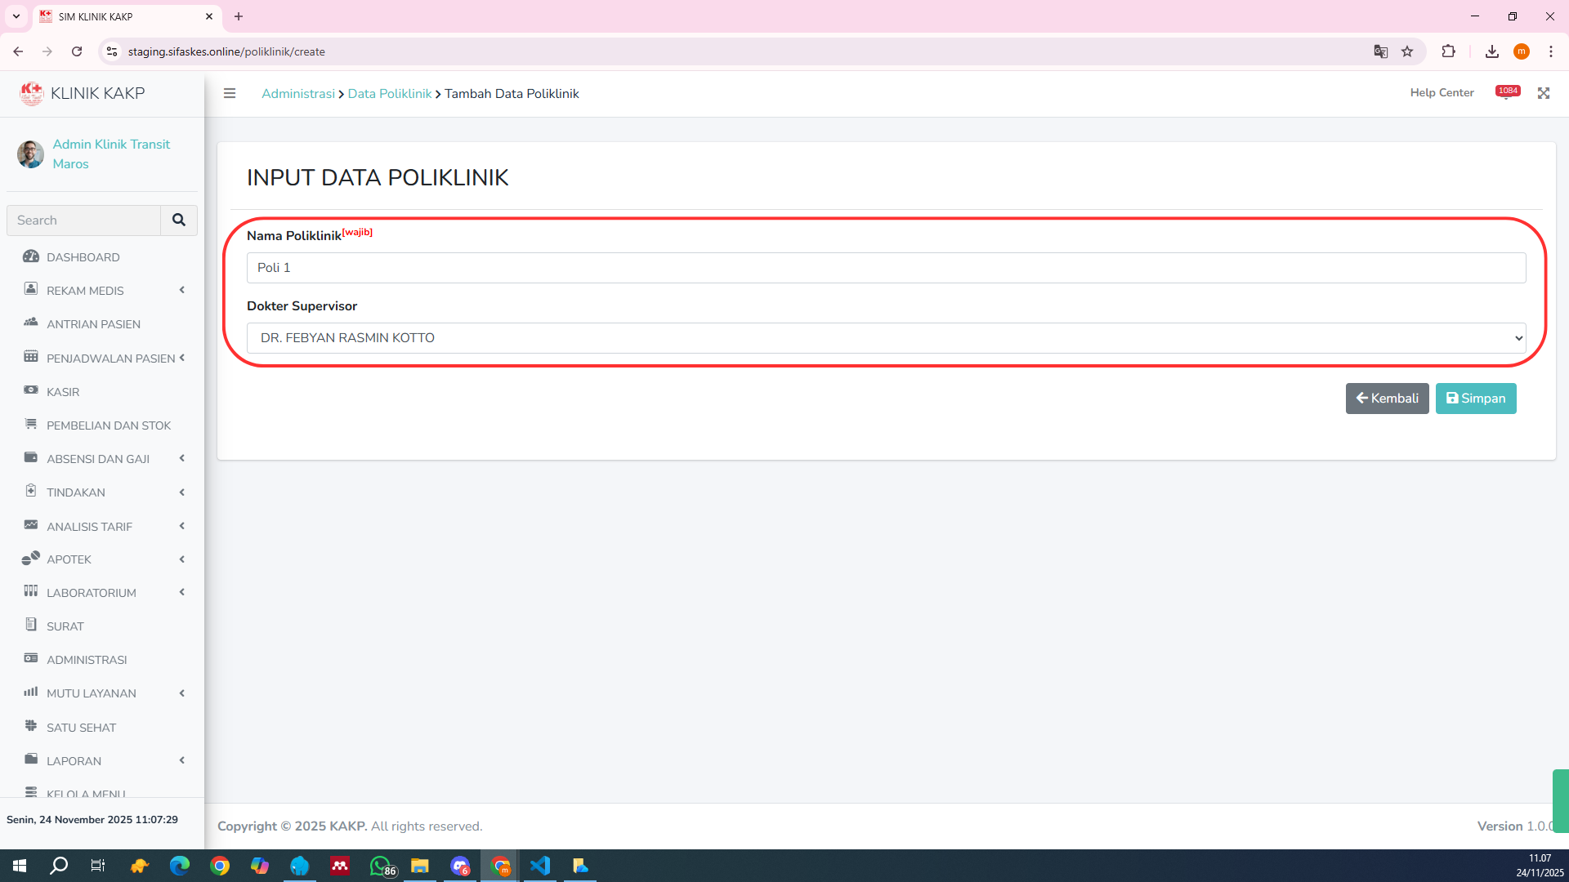Expand the Tindakan submenu chevron
Viewport: 1569px width, 882px height.
(181, 492)
